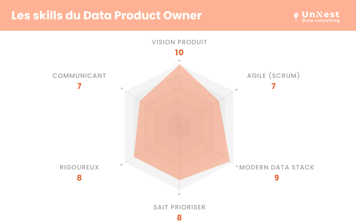Click the score 8 under Rigoureux

point(79,178)
